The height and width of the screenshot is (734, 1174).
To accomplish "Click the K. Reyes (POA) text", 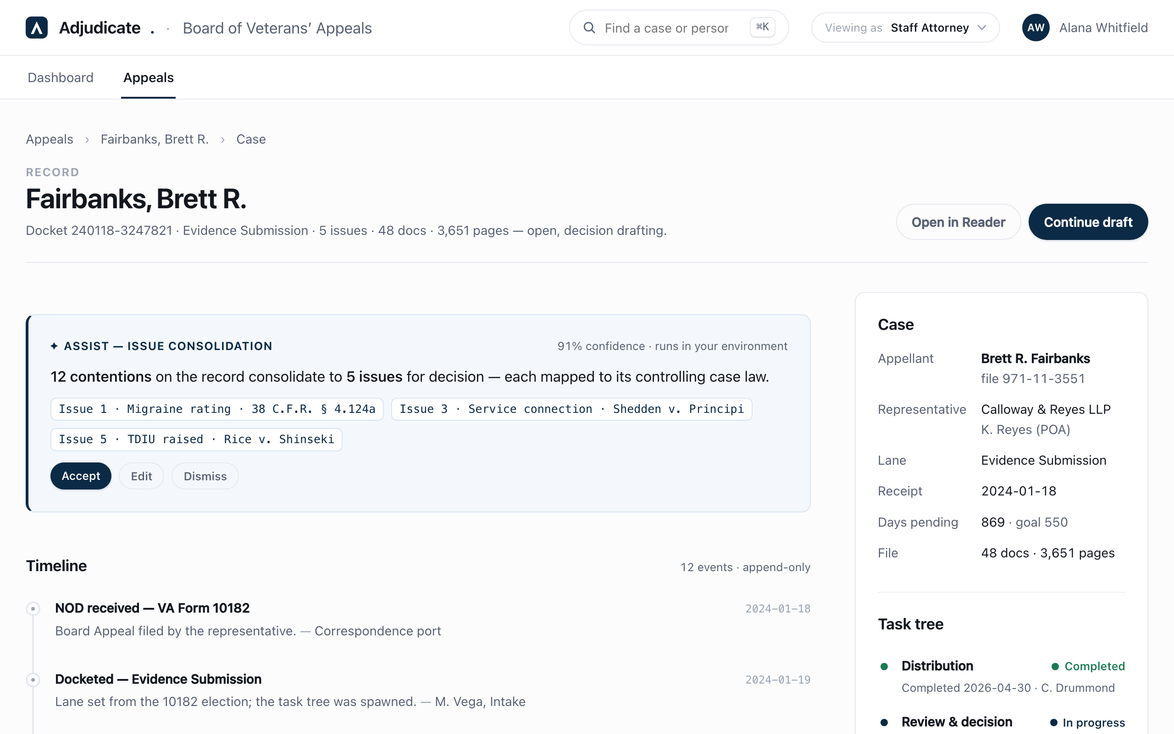I will [1025, 430].
